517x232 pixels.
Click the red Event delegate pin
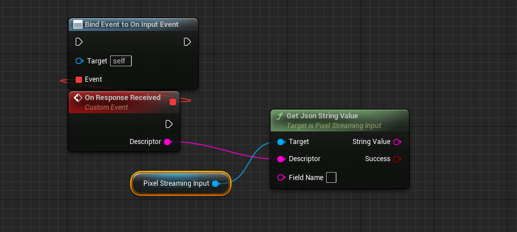[x=79, y=79]
